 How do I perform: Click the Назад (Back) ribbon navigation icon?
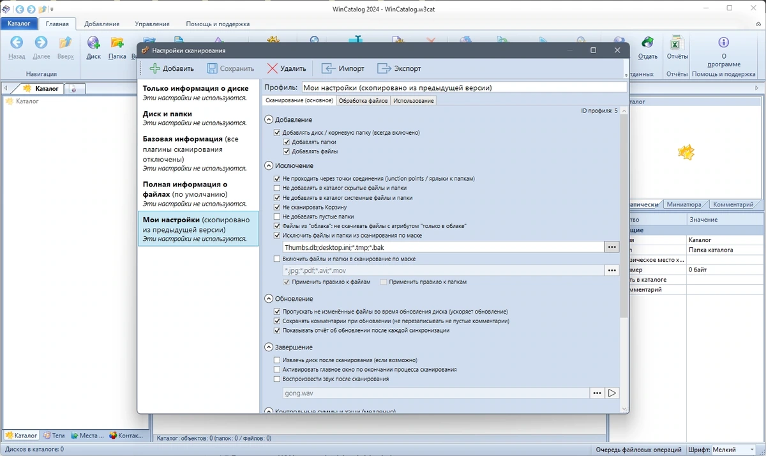coord(17,43)
